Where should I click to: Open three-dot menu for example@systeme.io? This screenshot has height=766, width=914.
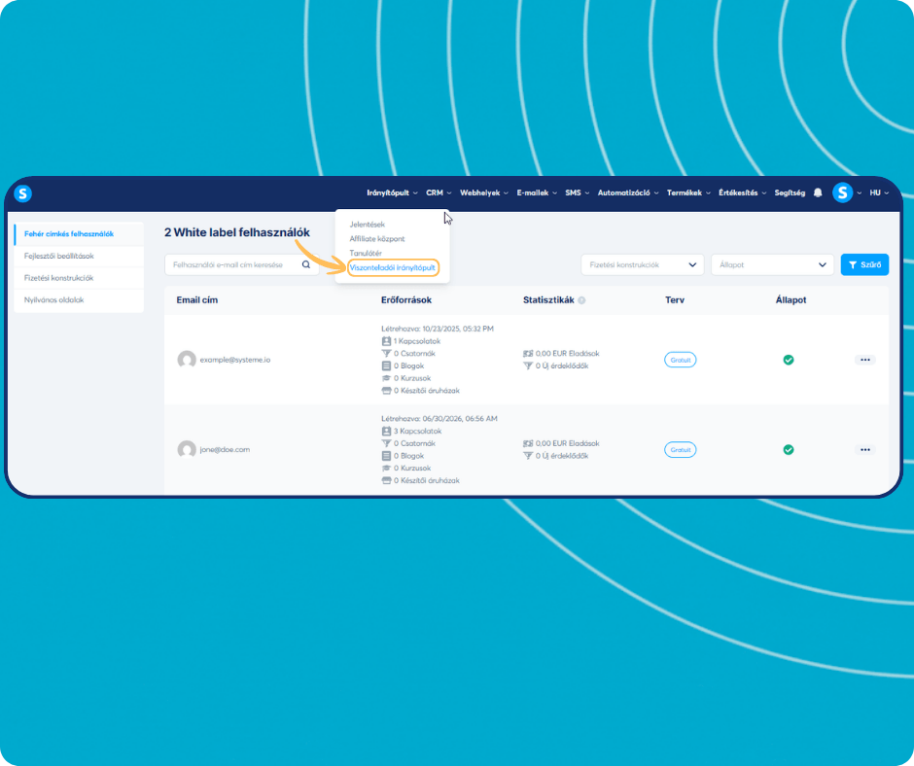(865, 360)
